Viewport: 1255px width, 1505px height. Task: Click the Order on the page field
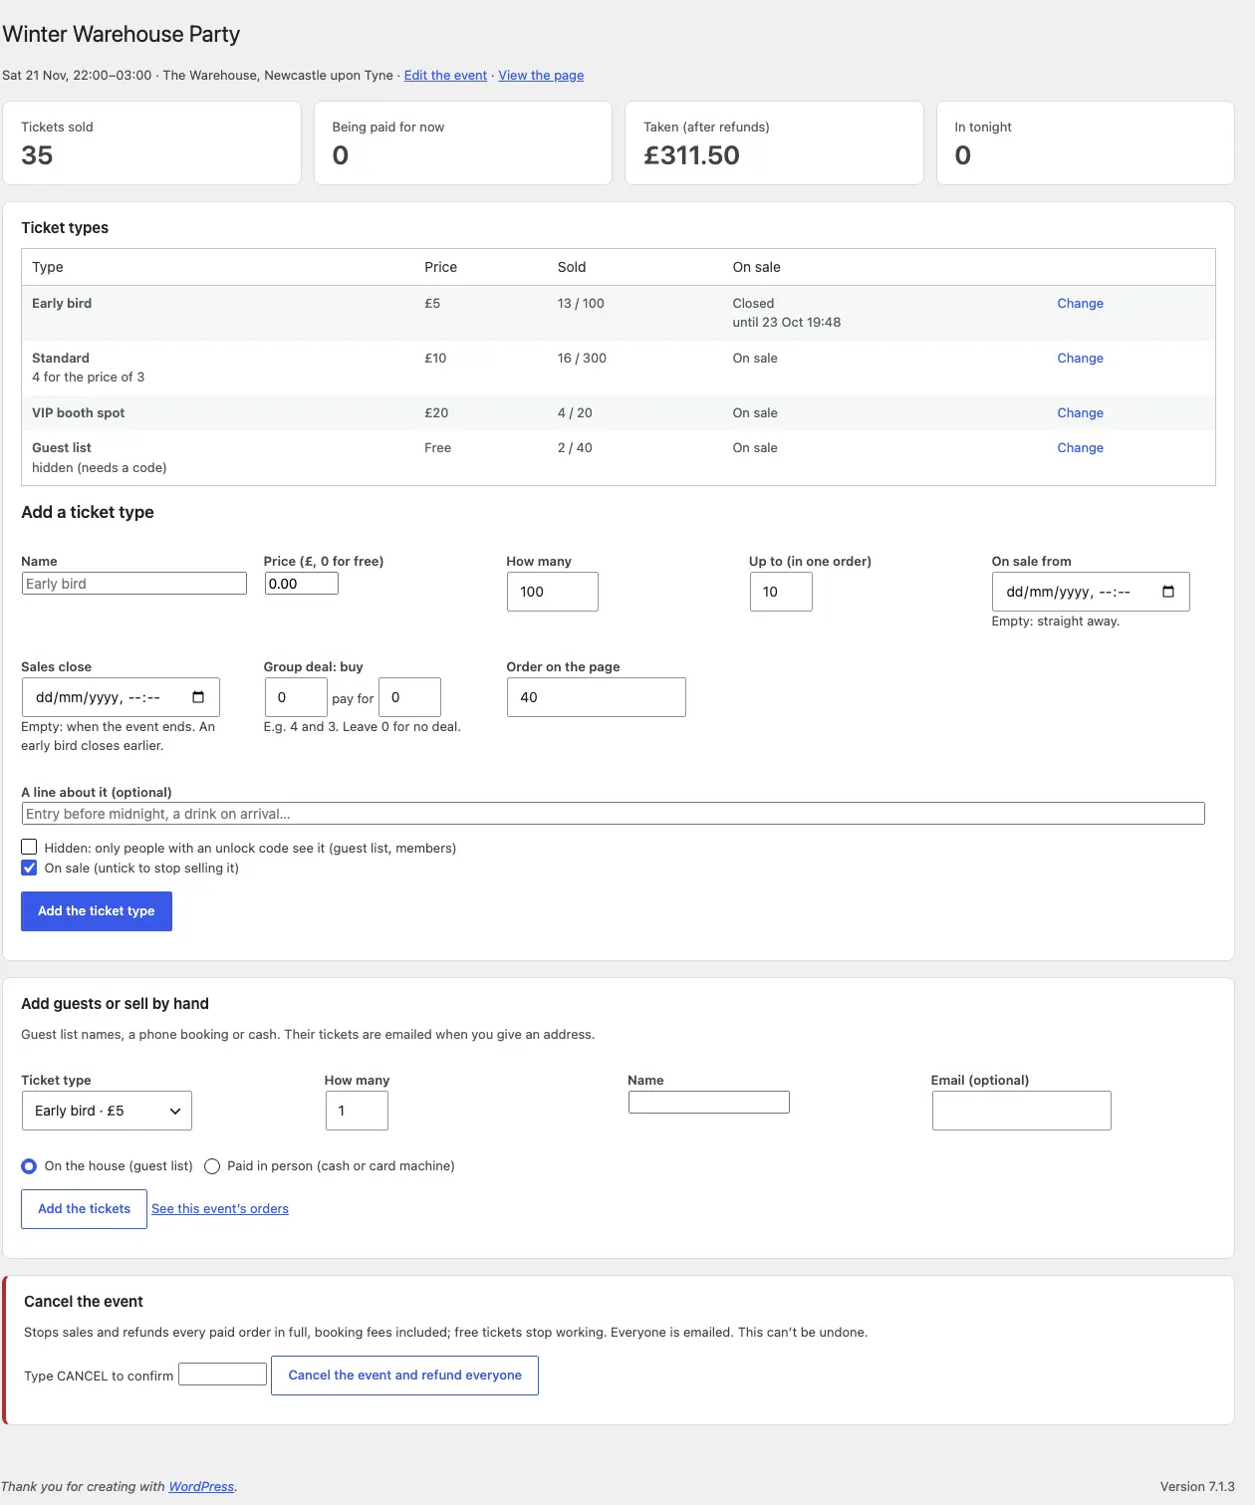pyautogui.click(x=596, y=697)
